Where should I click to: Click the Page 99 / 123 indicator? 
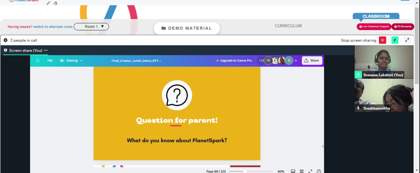coord(216,171)
